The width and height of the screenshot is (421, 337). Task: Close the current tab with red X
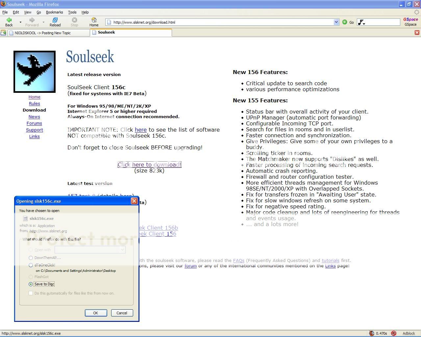417,33
